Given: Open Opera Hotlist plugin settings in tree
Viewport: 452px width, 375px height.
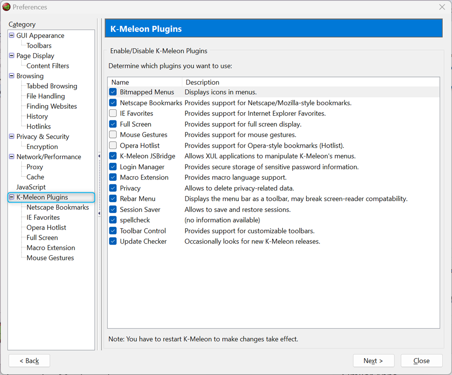Looking at the screenshot, I should [x=46, y=228].
